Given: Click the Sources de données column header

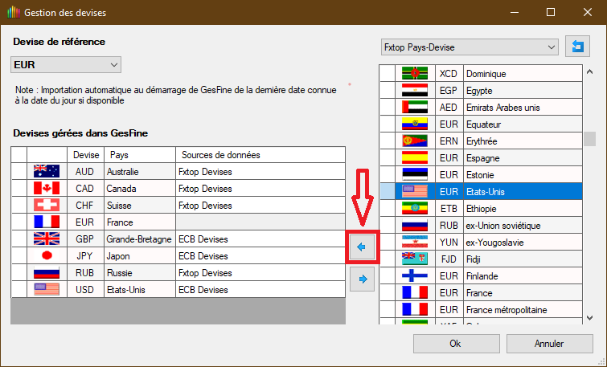Looking at the screenshot, I should 259,154.
